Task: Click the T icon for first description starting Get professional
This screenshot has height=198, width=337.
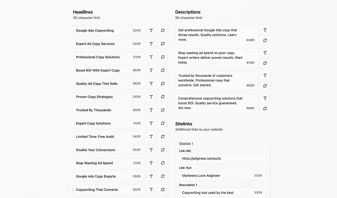Action: point(265,30)
